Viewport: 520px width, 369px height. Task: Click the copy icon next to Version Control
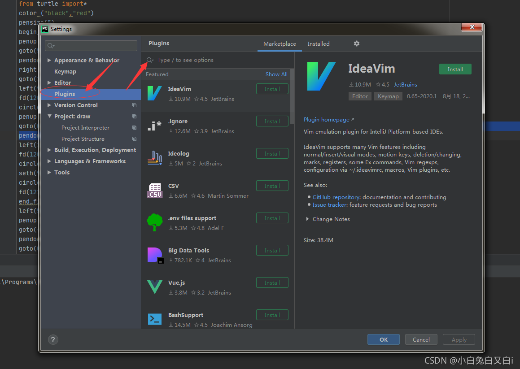click(134, 105)
